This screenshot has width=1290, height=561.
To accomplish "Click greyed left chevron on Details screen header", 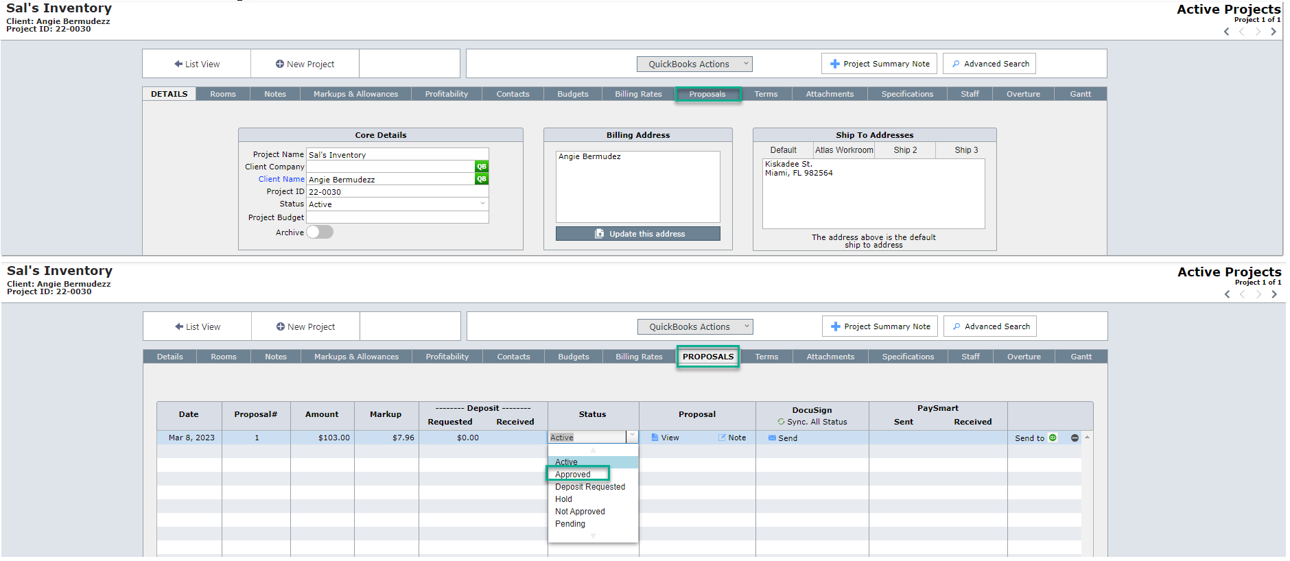I will [1242, 32].
